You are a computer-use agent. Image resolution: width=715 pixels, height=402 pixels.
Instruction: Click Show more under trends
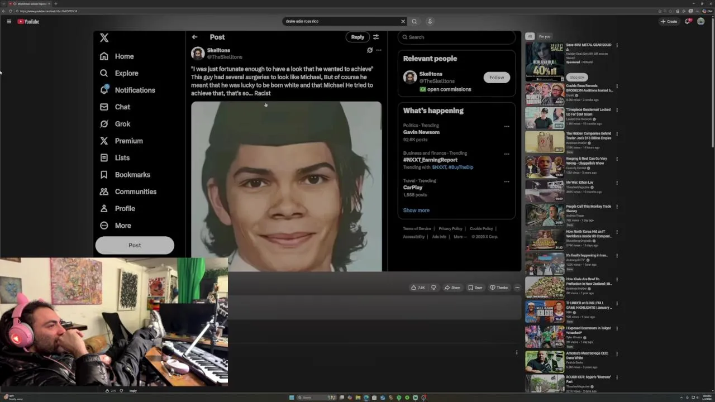click(x=416, y=210)
